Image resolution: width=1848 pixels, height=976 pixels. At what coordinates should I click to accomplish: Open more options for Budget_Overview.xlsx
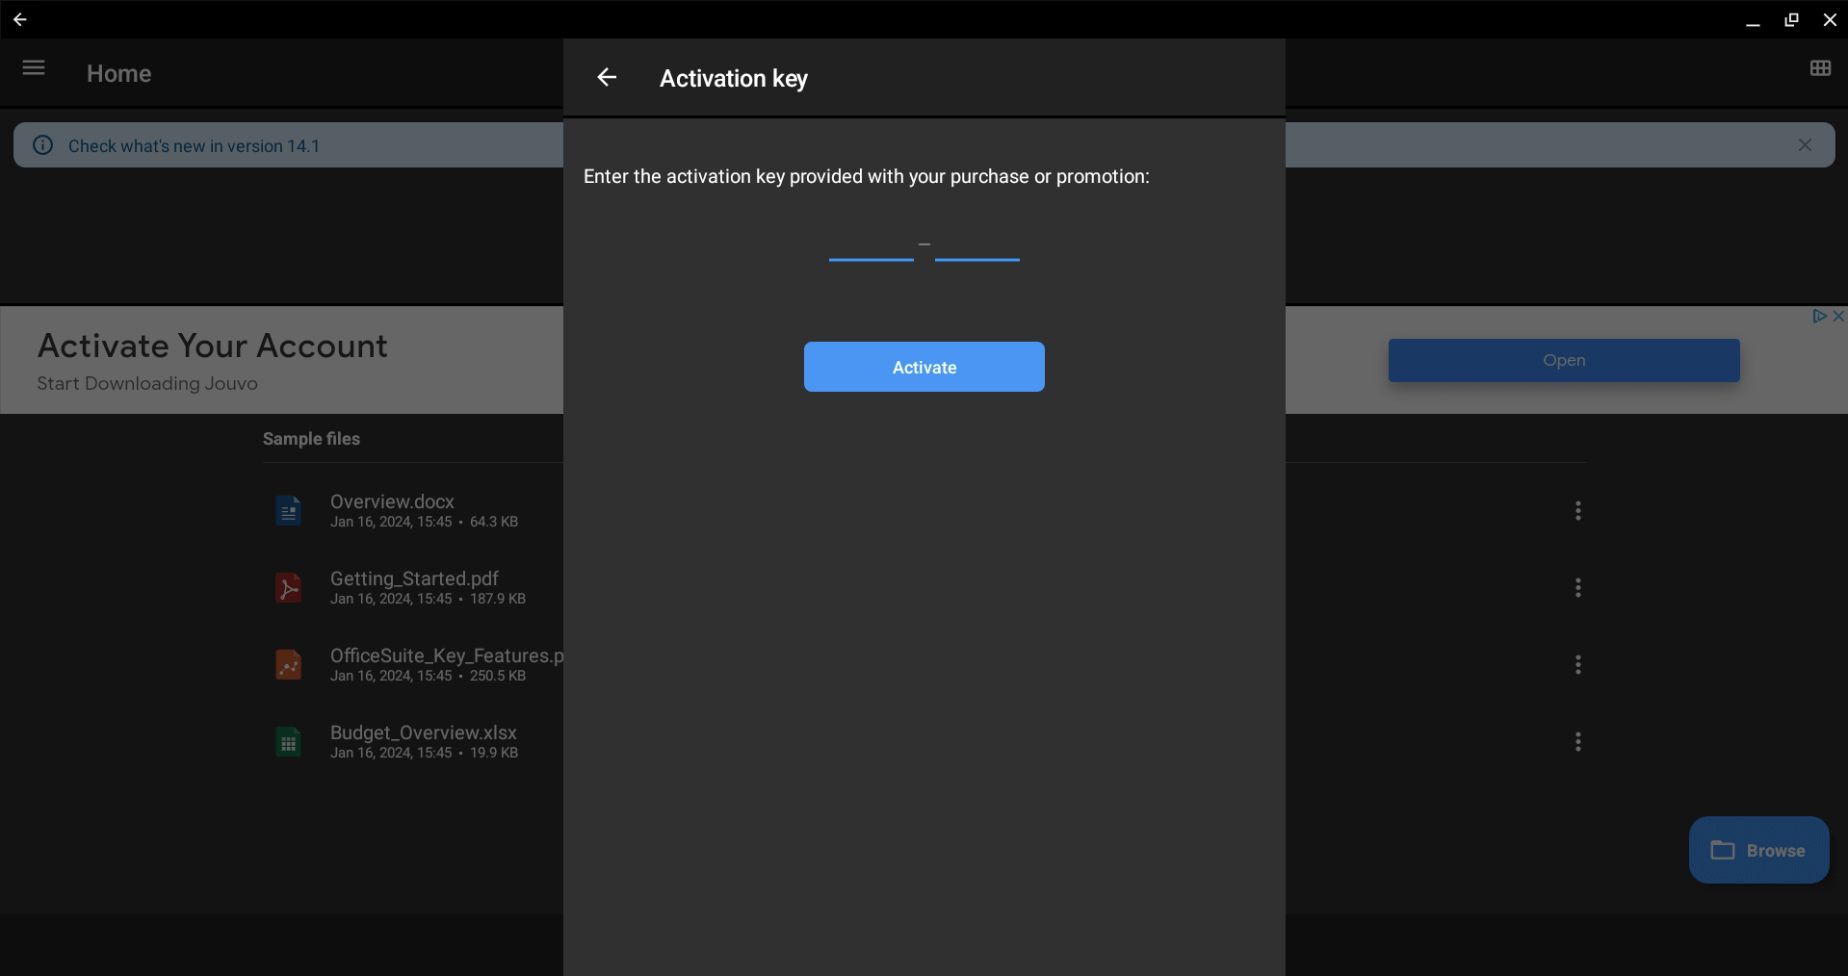coord(1577,741)
